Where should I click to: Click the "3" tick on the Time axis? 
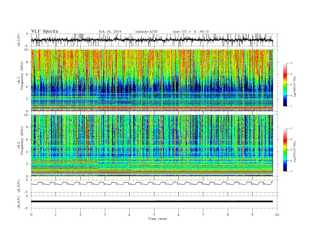click(x=105, y=215)
